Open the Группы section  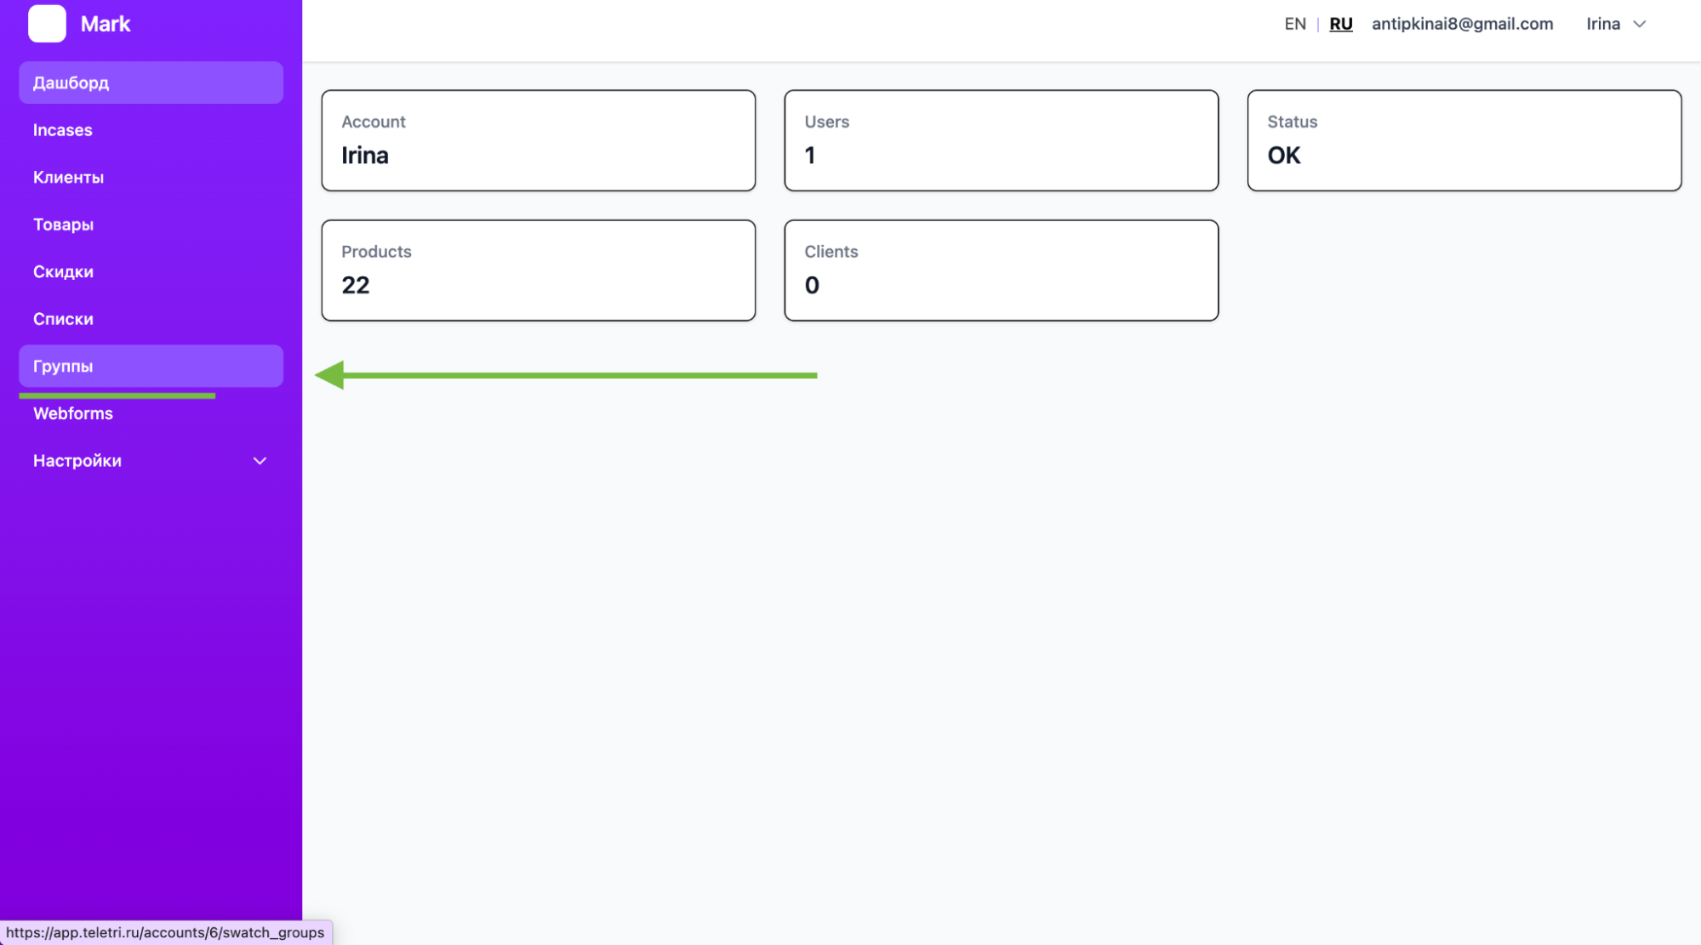[63, 366]
